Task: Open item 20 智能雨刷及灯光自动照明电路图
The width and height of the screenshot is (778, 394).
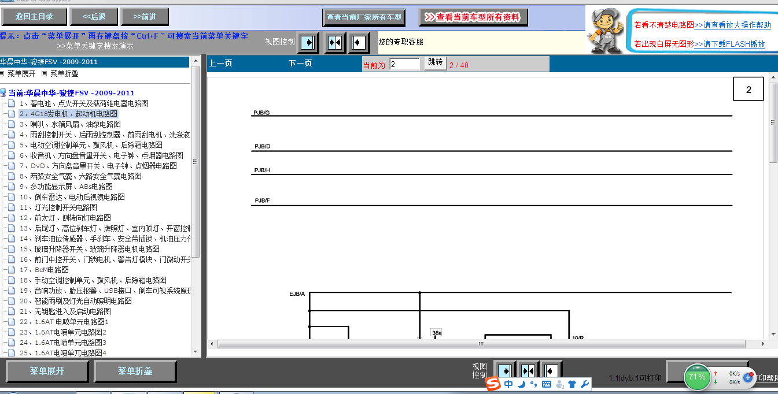Action: (x=75, y=301)
